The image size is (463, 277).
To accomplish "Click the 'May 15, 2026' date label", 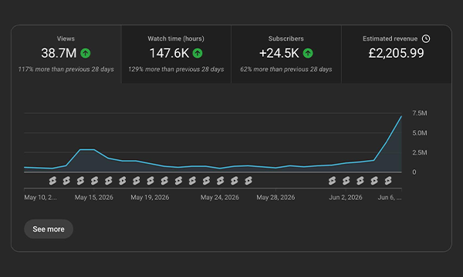I will click(94, 197).
